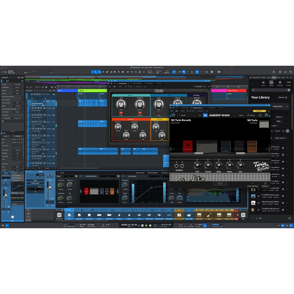Image resolution: width=294 pixels, height=294 pixels.
Task: Toggle the LFO SYNC switch in Analog Delay
Action: [159, 113]
